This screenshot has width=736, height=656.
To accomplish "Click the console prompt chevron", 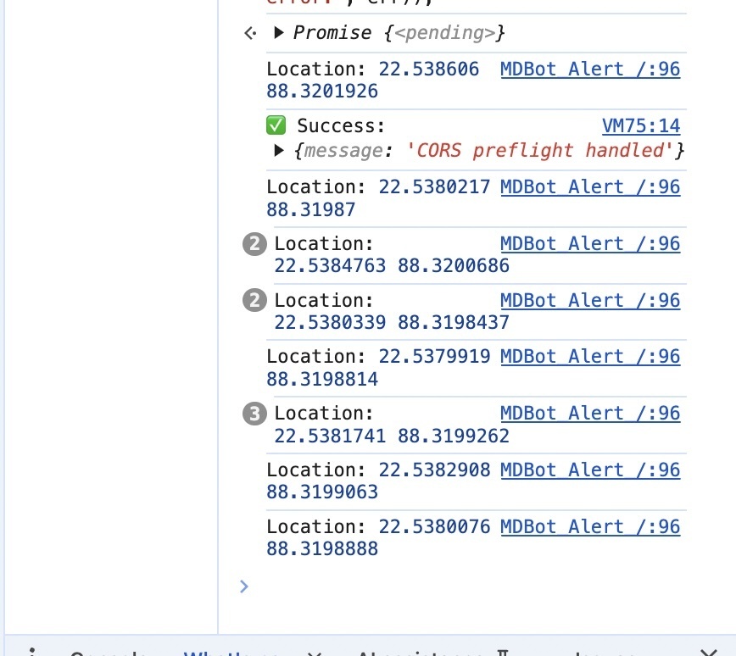I will click(x=243, y=587).
